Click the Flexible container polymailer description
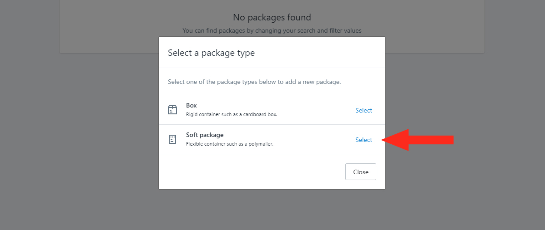 click(x=230, y=144)
